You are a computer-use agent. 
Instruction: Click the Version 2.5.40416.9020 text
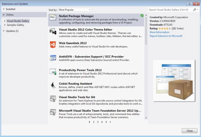tap(162, 21)
